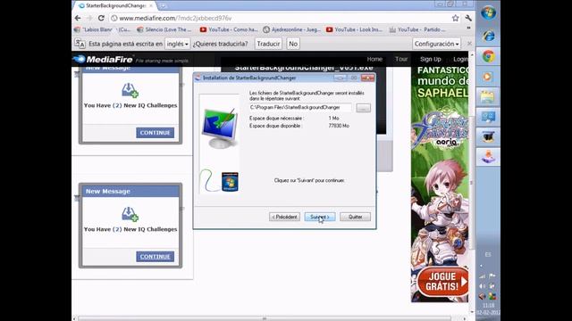Screen dimensions: 572x321
Task: Open the 'YouTube - Look Ins' bookmark
Action: point(354,29)
